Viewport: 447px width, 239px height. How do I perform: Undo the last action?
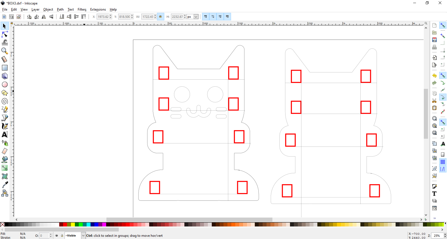(x=434, y=75)
